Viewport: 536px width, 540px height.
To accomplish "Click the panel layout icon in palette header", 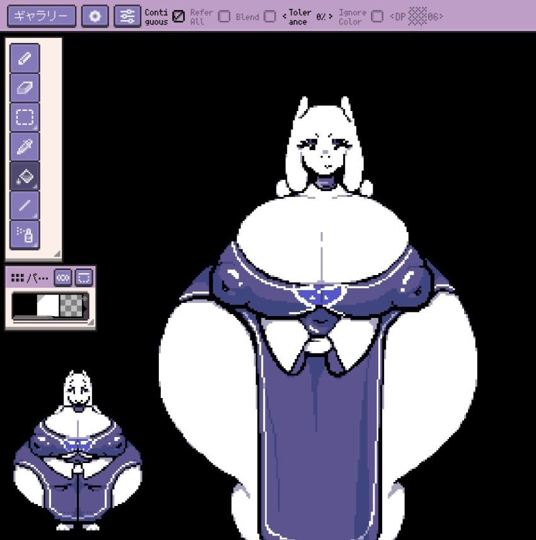I will 84,278.
